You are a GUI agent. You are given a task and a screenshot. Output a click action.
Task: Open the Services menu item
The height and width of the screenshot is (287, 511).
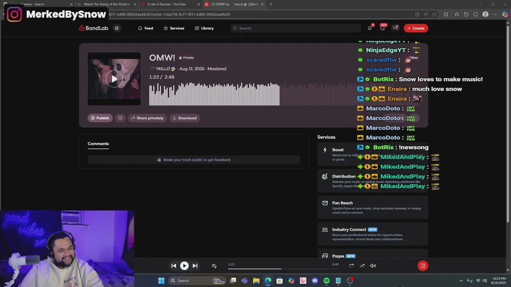(174, 28)
